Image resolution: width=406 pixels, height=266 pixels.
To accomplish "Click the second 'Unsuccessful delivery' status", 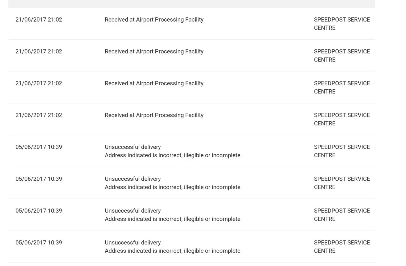I will click(x=132, y=179).
